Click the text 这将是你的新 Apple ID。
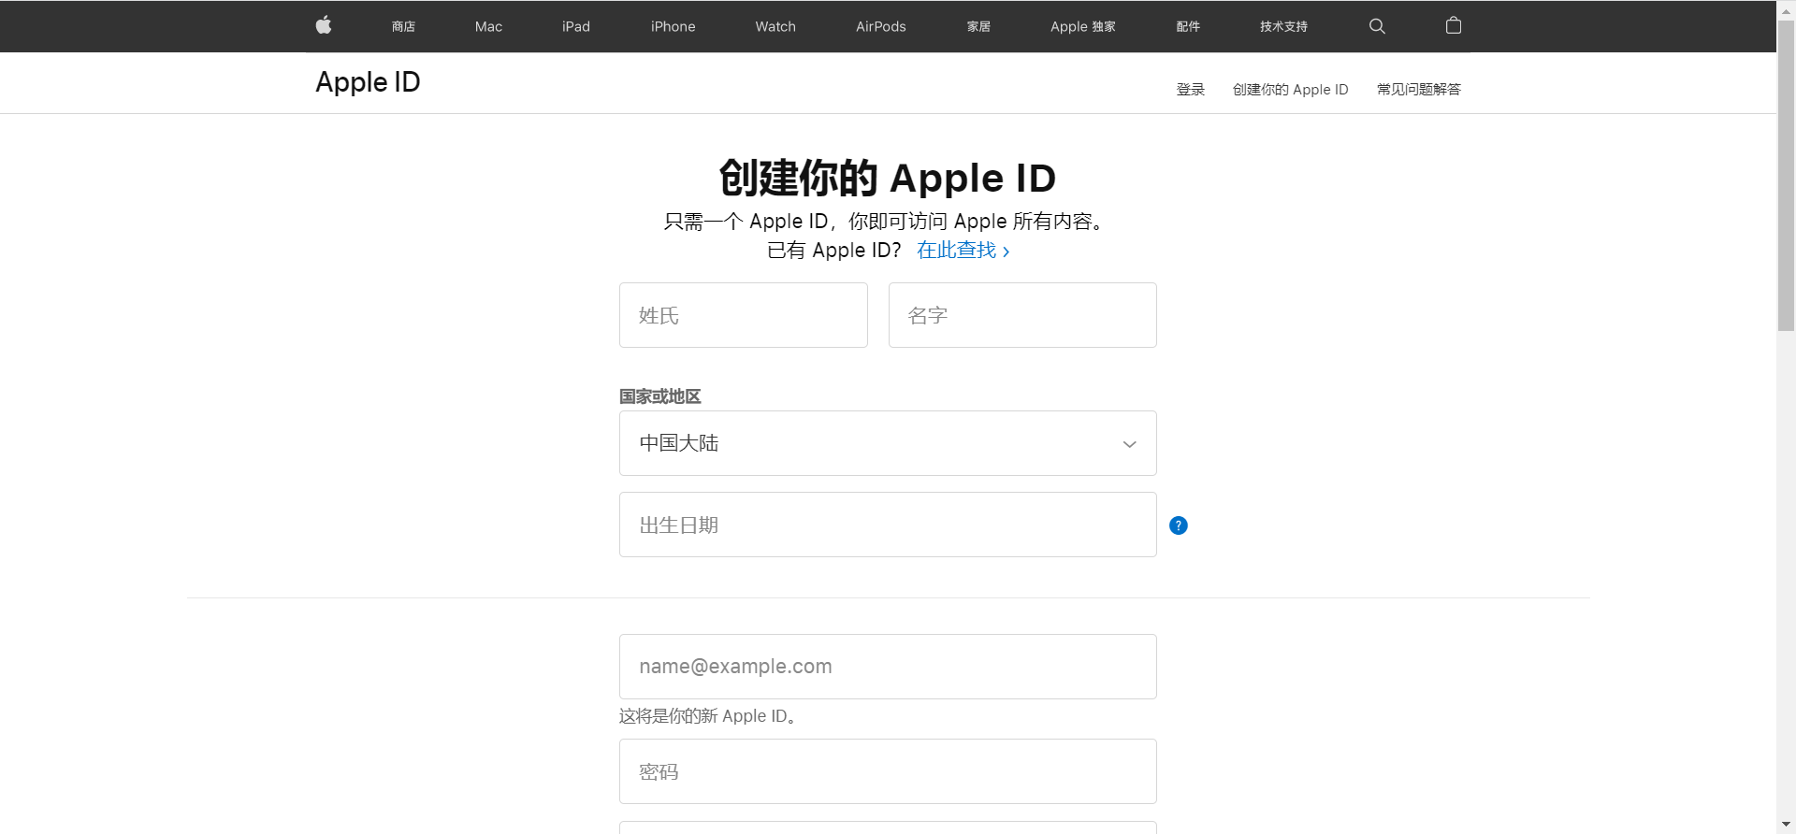 pyautogui.click(x=708, y=716)
